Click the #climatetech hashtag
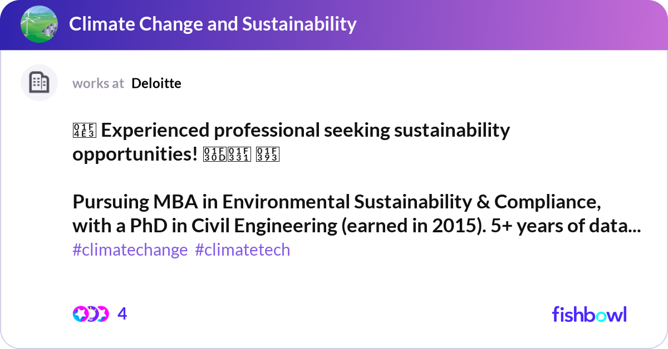The height and width of the screenshot is (349, 668). click(x=243, y=250)
